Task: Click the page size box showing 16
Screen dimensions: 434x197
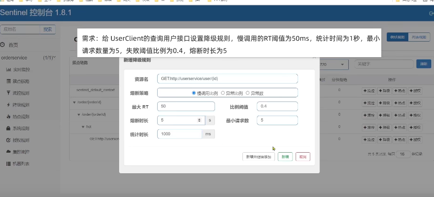Action: pos(403,154)
